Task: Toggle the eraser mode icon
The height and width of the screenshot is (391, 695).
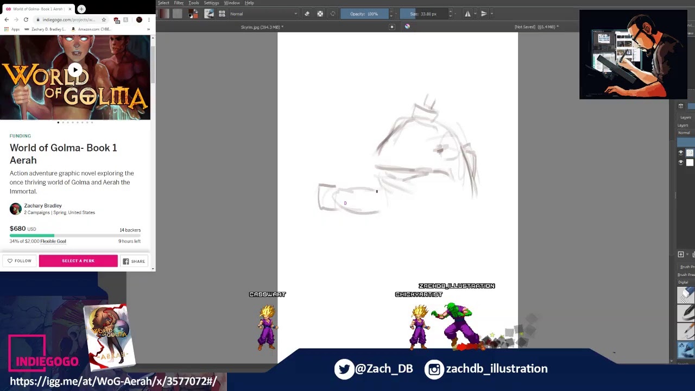Action: (x=307, y=14)
